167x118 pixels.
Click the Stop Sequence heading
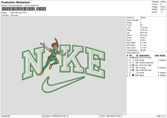point(133,53)
